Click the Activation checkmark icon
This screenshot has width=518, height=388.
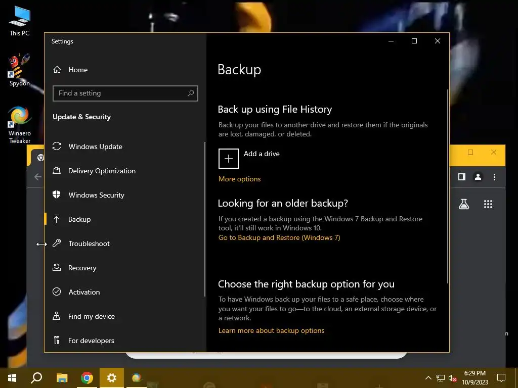[57, 292]
